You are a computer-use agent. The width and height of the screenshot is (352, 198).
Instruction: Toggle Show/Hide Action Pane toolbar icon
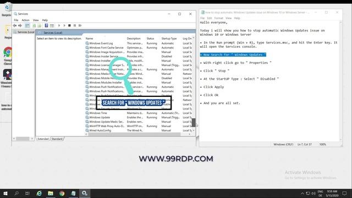pos(52,26)
